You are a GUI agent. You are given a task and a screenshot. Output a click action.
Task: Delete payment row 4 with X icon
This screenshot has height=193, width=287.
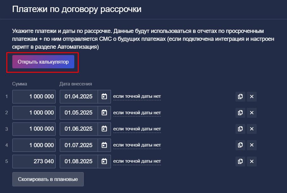252,145
